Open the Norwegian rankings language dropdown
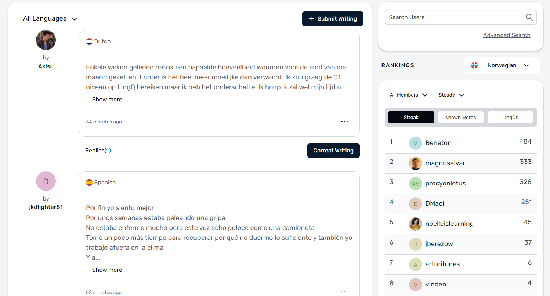 502,65
